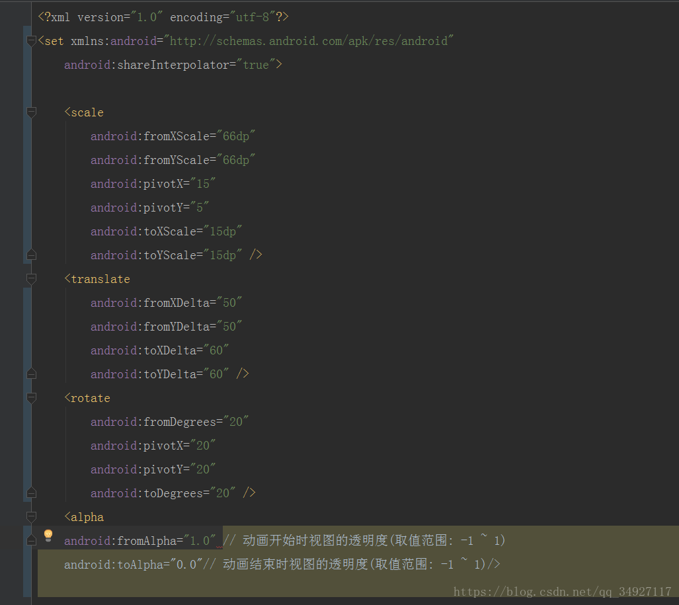Click the yellow lightbulb quick-fix icon
Image resolution: width=679 pixels, height=605 pixels.
[48, 536]
